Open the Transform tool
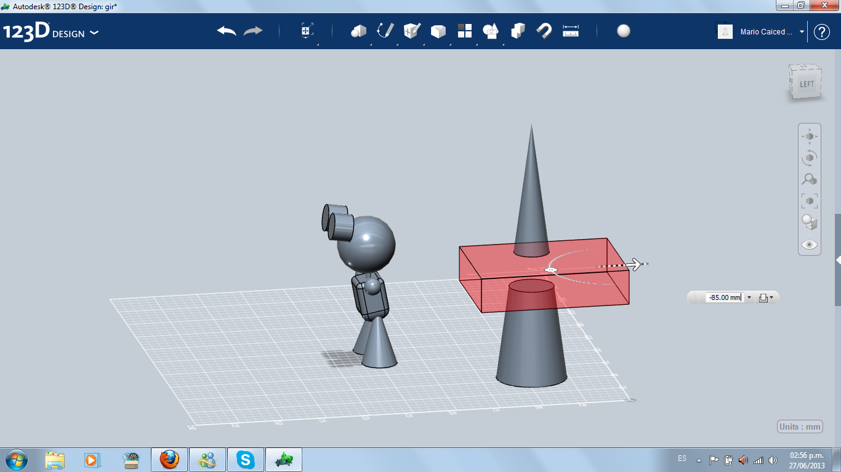This screenshot has width=841, height=472. click(307, 31)
